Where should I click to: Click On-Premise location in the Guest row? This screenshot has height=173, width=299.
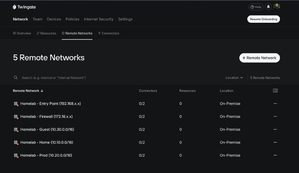point(230,129)
